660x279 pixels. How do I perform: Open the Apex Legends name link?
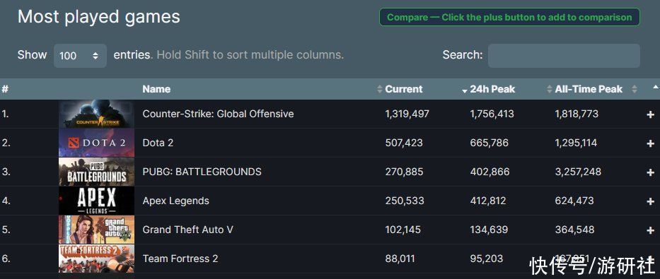(x=175, y=201)
